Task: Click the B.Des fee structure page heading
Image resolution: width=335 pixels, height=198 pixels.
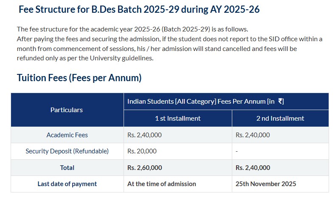Action: 139,10
